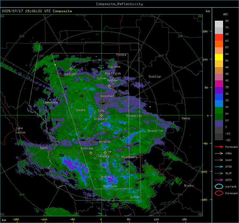Click the Airdrie city label

(105, 142)
